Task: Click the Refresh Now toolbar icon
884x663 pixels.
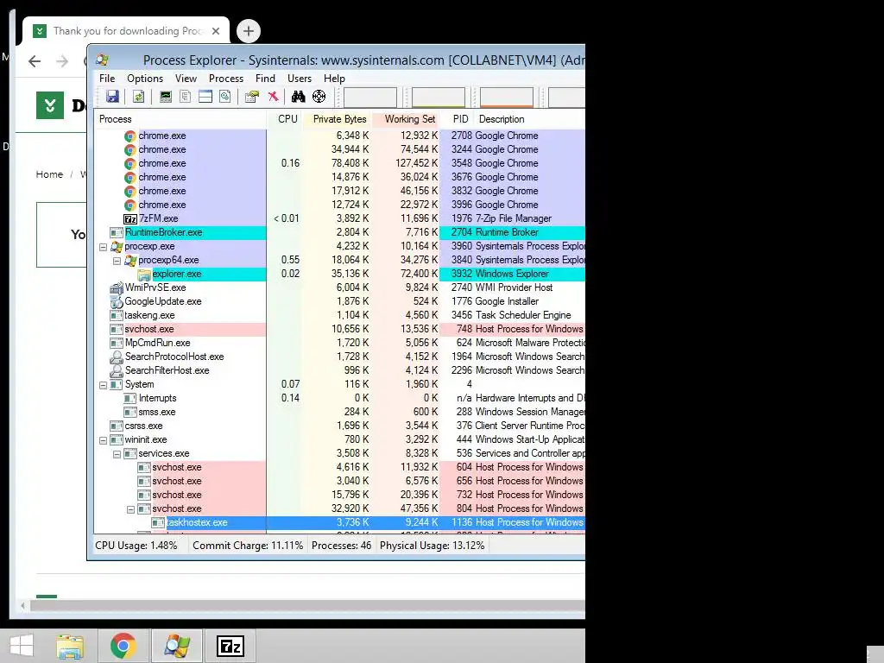Action: [x=138, y=97]
